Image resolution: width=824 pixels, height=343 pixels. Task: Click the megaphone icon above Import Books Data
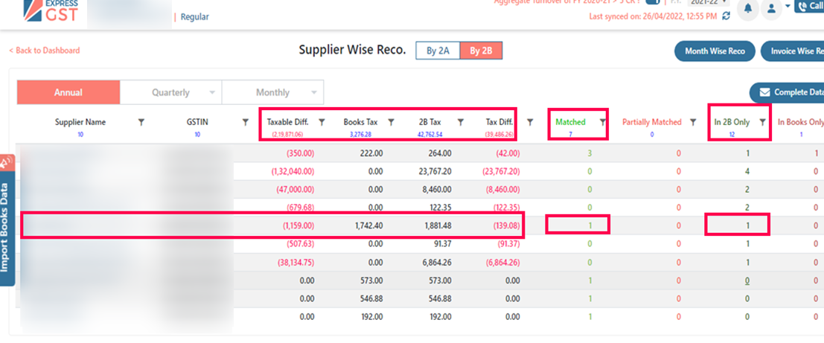point(6,164)
